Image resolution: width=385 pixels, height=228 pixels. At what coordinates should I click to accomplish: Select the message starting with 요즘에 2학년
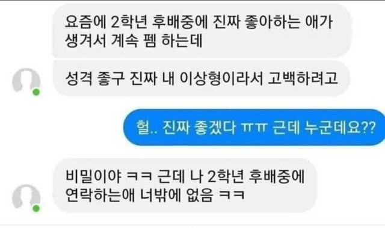[202, 31]
